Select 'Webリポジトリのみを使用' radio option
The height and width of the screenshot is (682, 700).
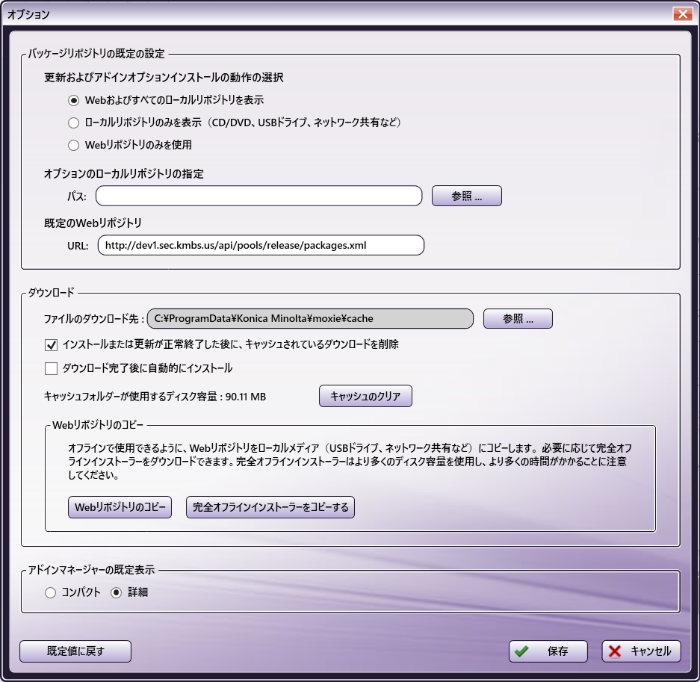point(74,145)
